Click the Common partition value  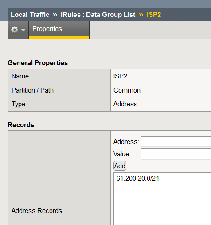click(x=127, y=90)
